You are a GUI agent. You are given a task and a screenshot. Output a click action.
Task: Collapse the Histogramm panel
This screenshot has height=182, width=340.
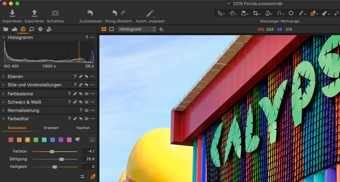pos(4,37)
